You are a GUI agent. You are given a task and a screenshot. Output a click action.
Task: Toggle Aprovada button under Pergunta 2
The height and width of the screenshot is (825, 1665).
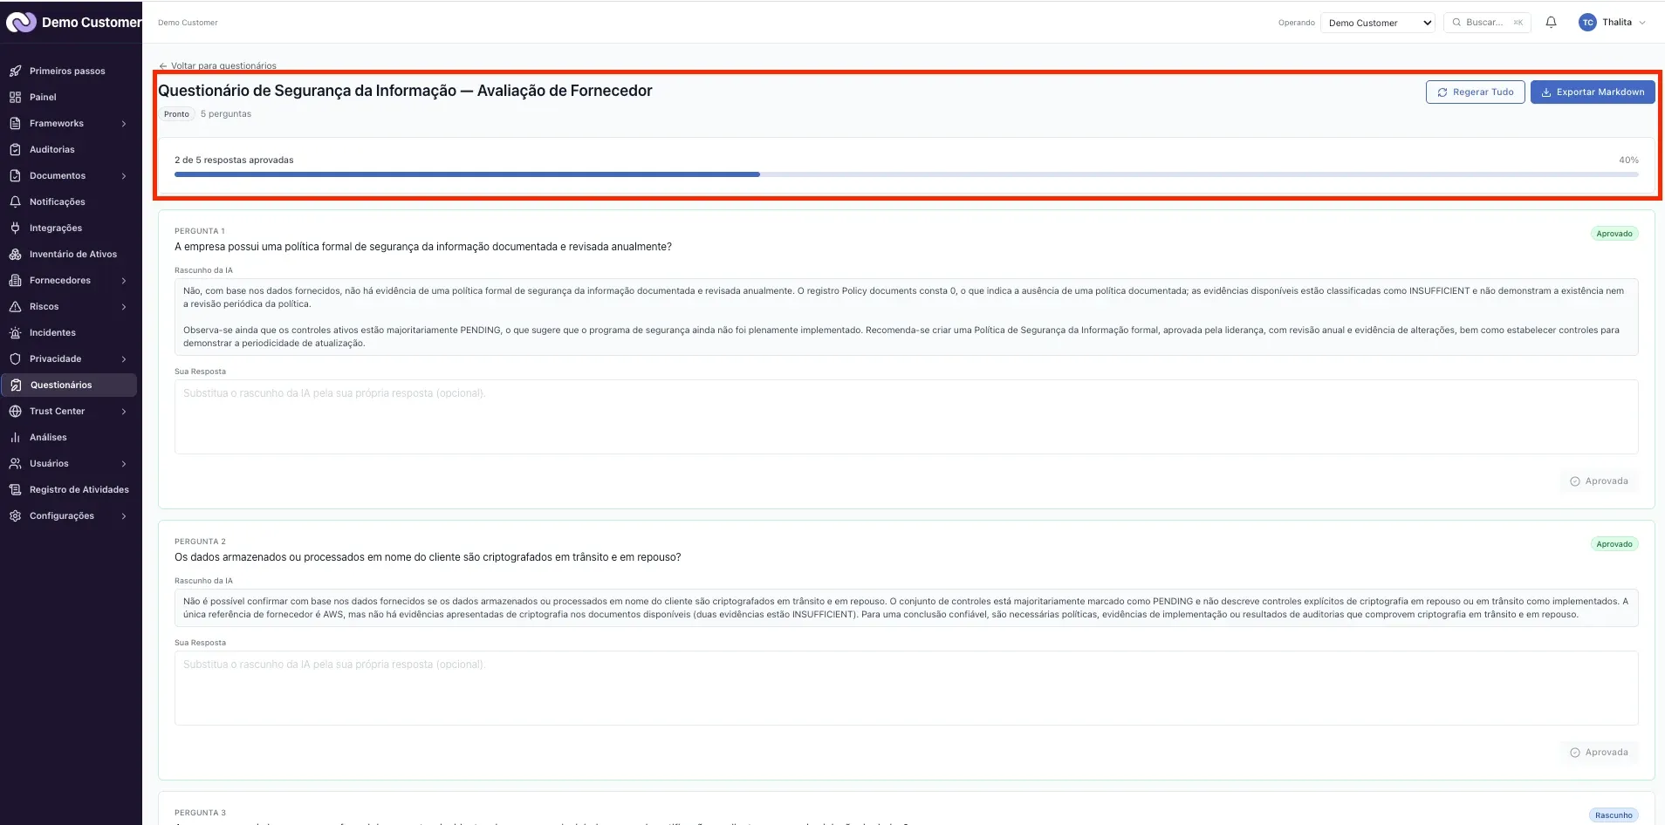point(1599,753)
